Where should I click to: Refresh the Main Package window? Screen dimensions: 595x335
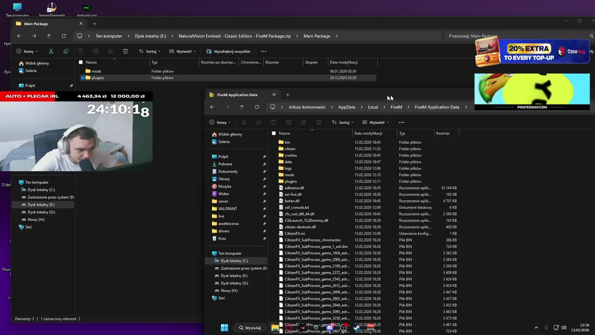point(64,36)
